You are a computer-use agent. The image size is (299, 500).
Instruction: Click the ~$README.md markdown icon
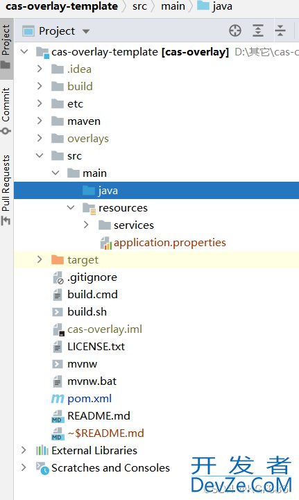(x=58, y=433)
